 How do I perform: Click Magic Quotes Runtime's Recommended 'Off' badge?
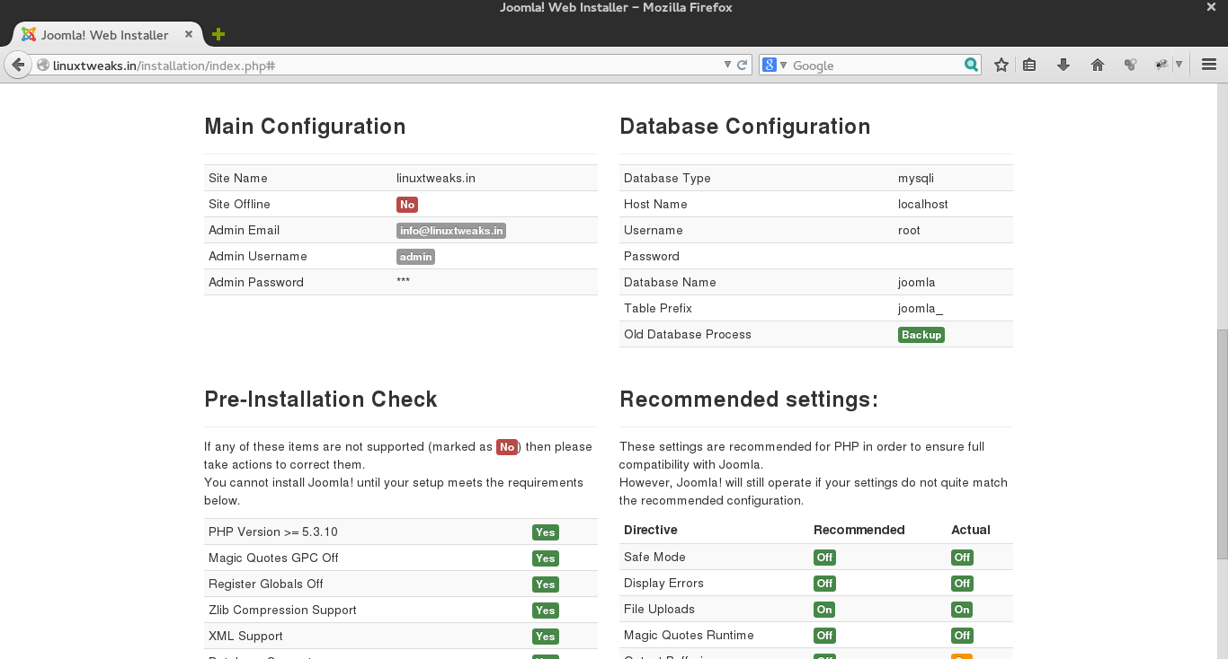pos(824,636)
